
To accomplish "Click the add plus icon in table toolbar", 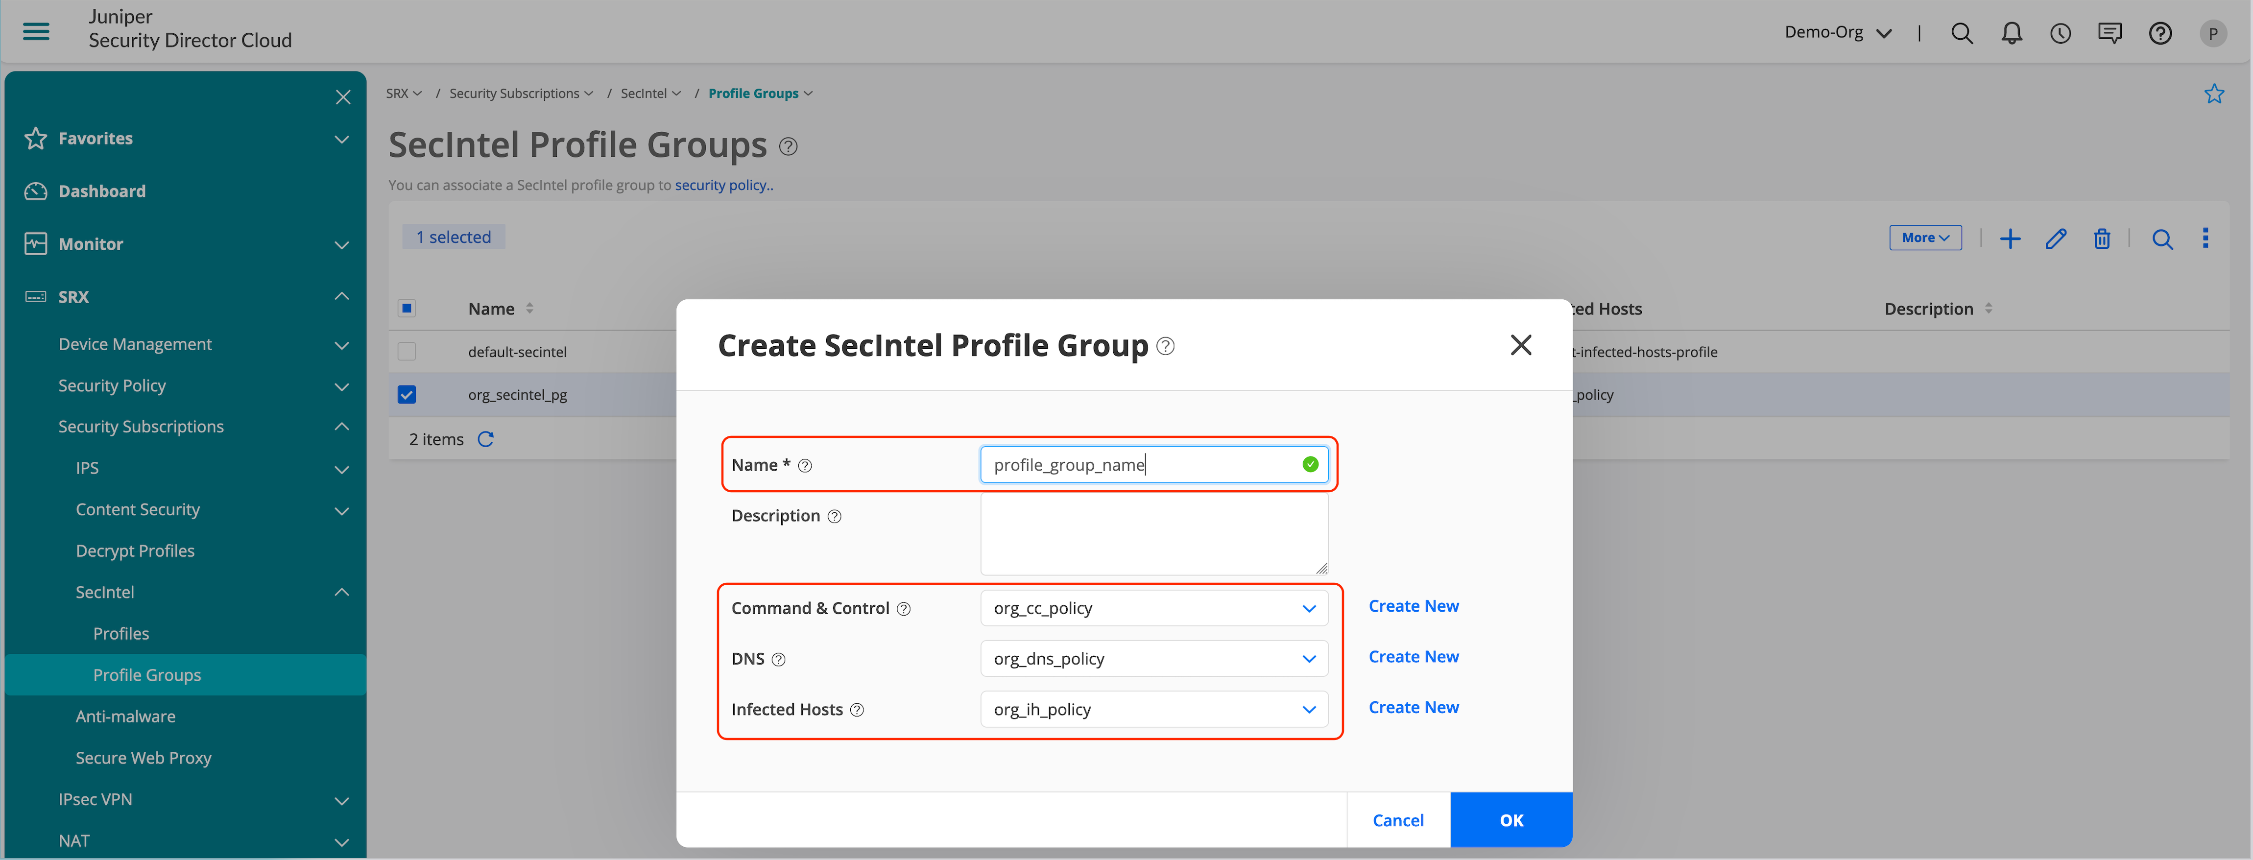I will pos(2010,239).
